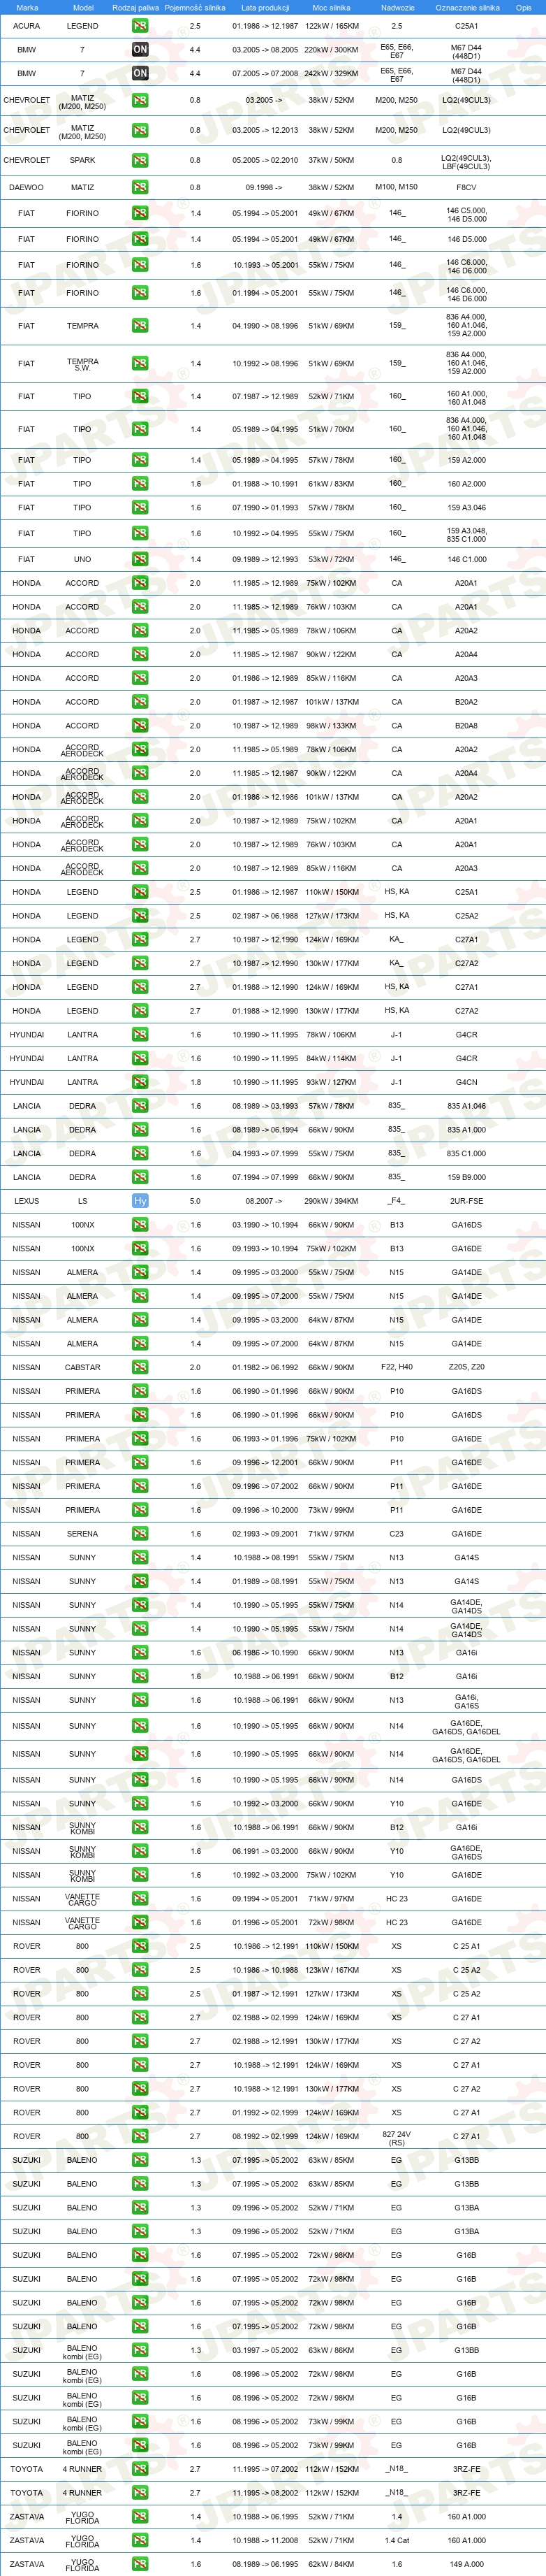
Task: Click PB icon in ROVER 800 827 24V row
Action: pos(140,2137)
